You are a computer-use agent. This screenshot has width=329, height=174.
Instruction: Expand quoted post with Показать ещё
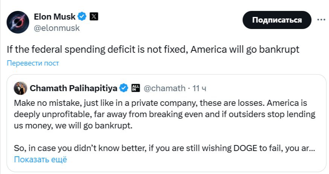point(40,159)
